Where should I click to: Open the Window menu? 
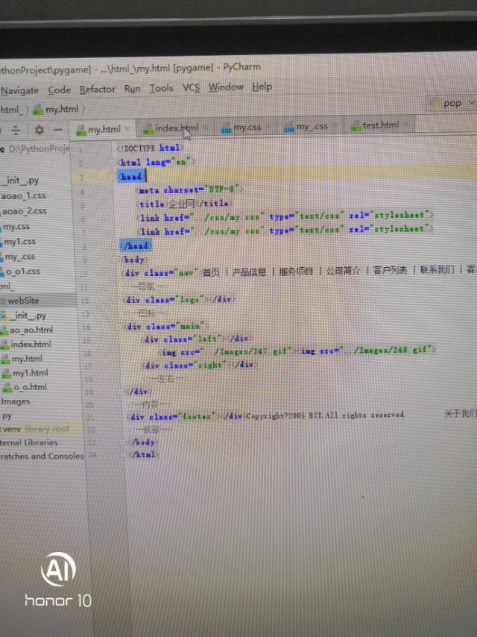[226, 87]
